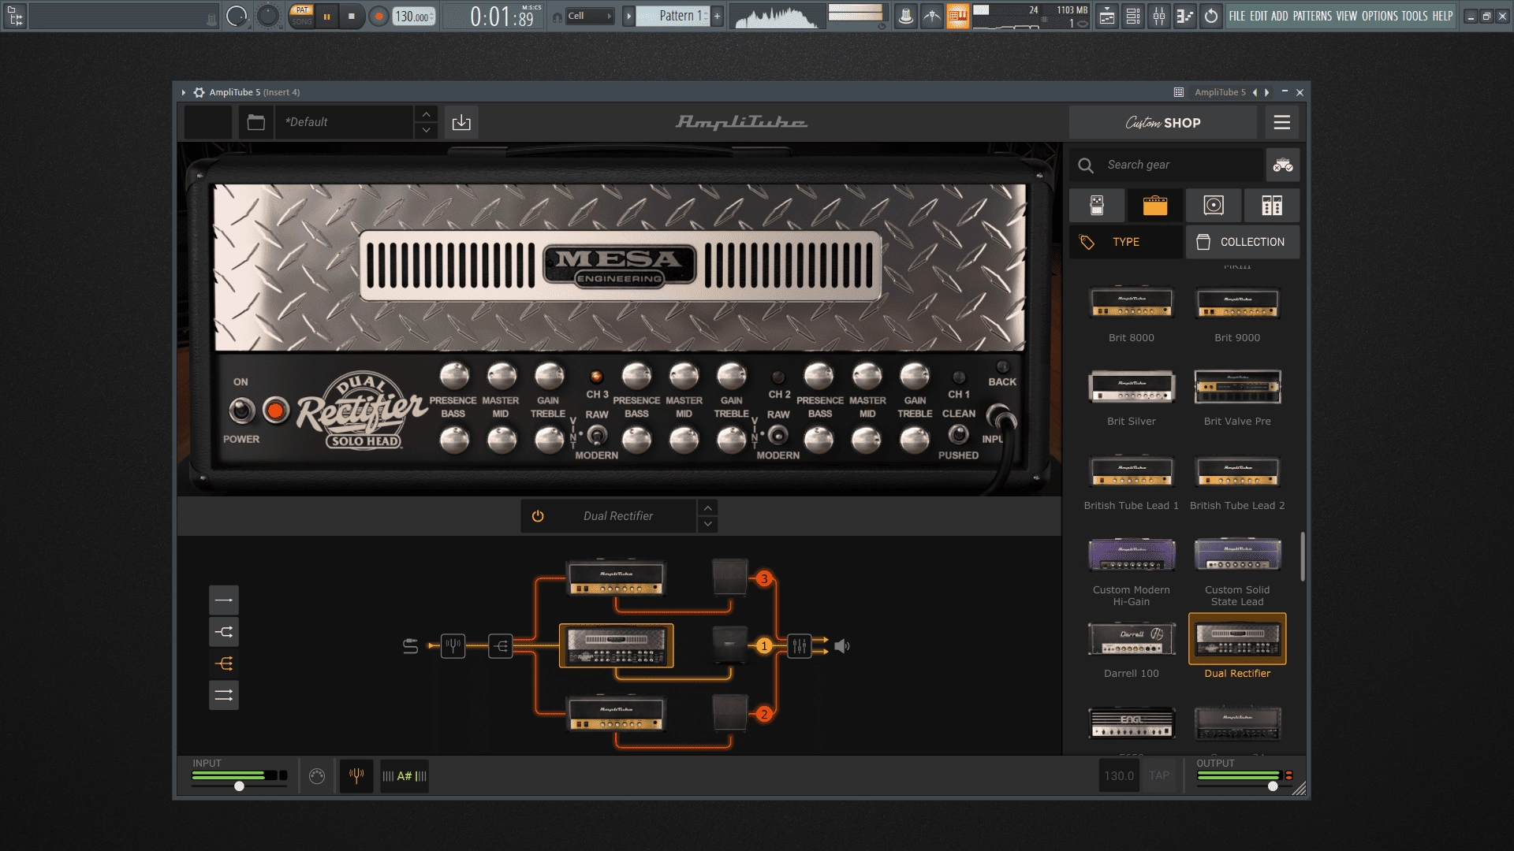The height and width of the screenshot is (851, 1514).
Task: Choose the two-path split chain layout
Action: click(x=224, y=632)
